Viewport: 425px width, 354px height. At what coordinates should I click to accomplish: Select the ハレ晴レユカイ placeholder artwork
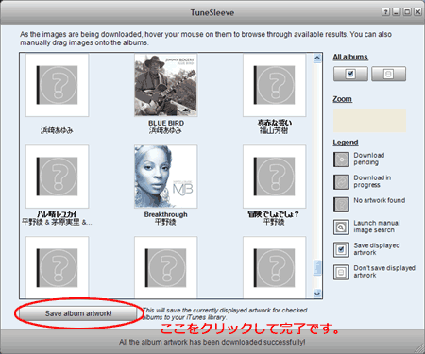58,177
